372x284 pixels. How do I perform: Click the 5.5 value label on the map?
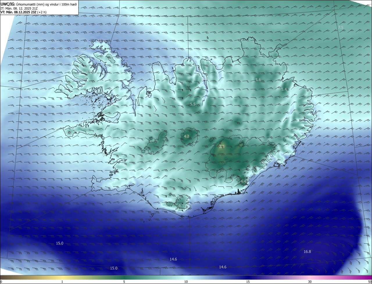coord(193,104)
